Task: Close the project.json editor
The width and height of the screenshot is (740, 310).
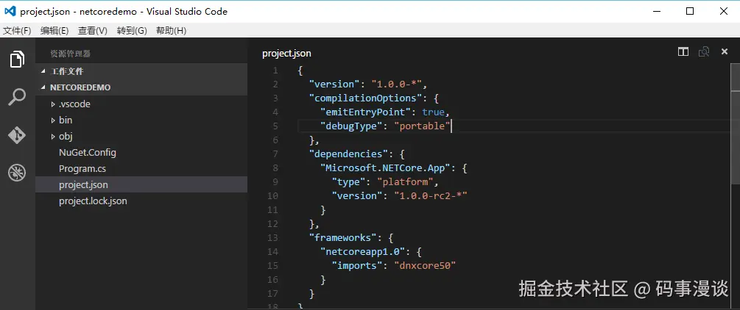Action: point(725,52)
